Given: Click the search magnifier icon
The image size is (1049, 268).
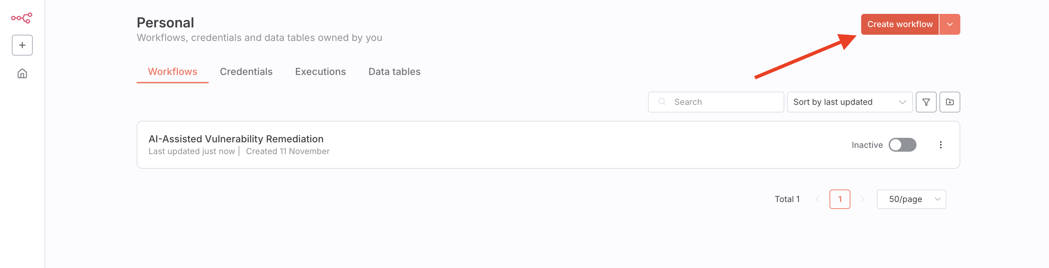Looking at the screenshot, I should pos(662,102).
